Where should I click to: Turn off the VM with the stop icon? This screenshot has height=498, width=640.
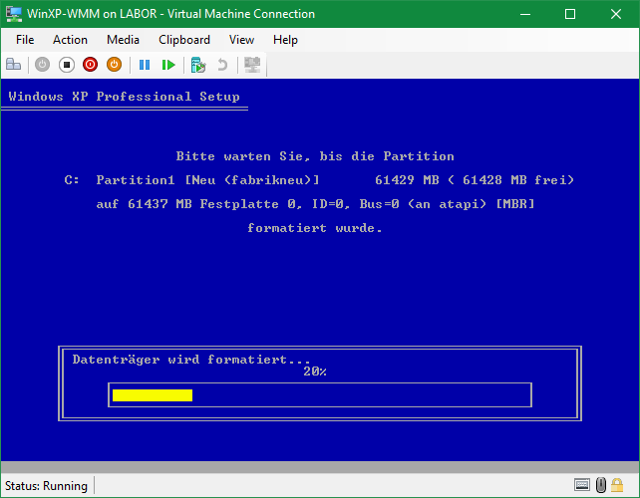[x=66, y=65]
